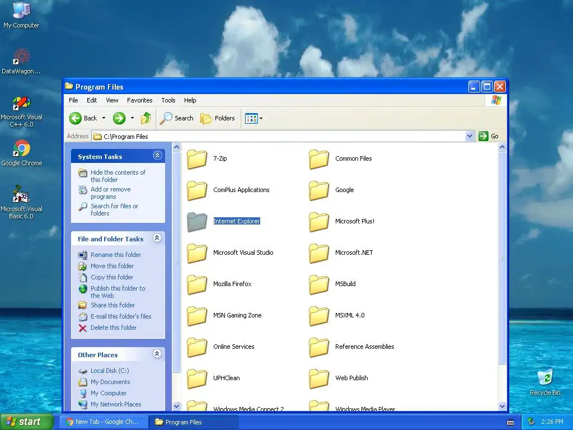Click the Start button
This screenshot has width=573, height=430.
(x=27, y=422)
